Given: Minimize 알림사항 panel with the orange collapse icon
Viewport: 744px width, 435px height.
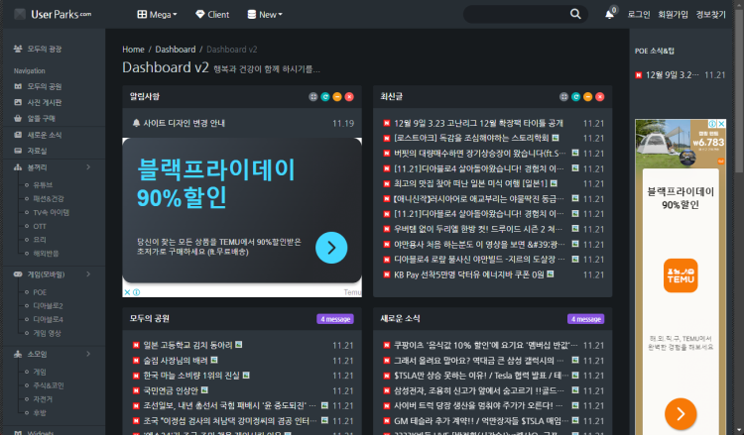Looking at the screenshot, I should click(x=338, y=96).
